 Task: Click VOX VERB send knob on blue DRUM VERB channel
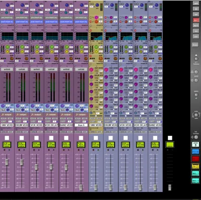[x=106, y=84]
